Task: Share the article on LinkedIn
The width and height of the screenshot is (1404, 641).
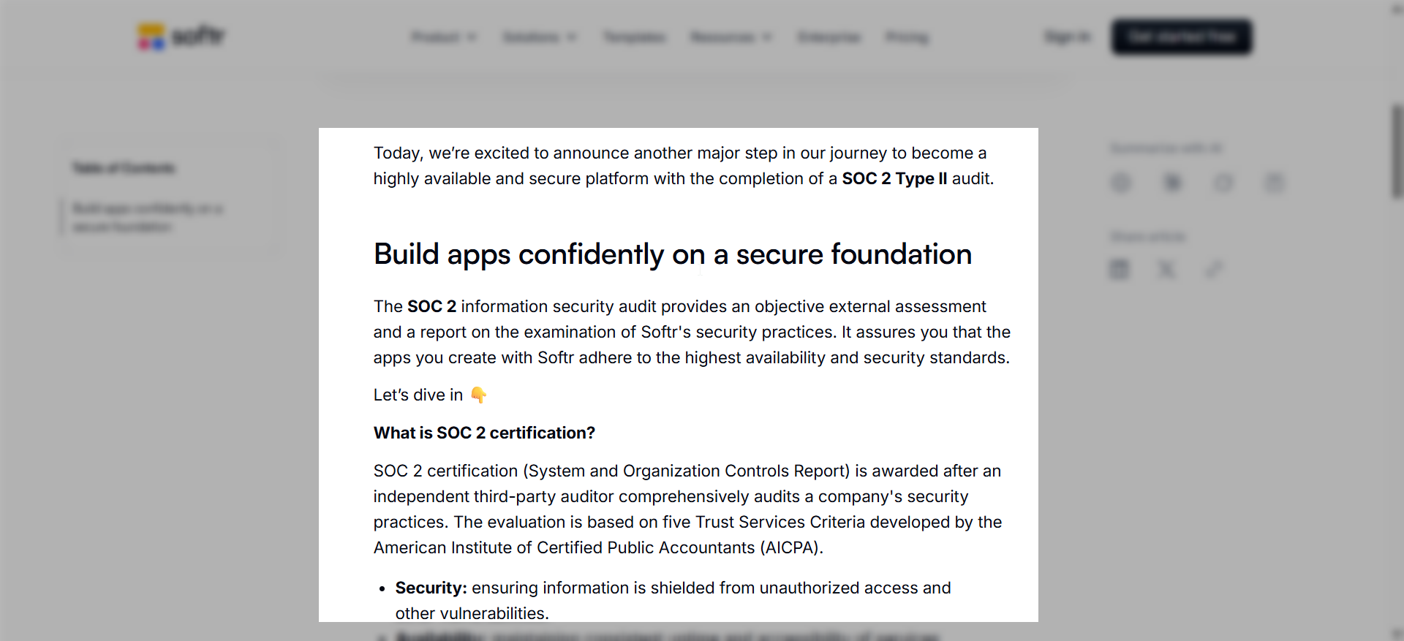Action: (x=1120, y=270)
